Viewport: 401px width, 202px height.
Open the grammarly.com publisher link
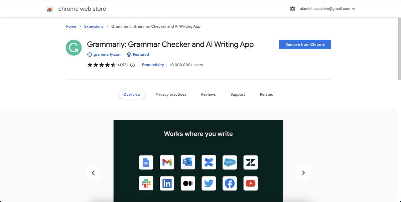click(x=107, y=55)
